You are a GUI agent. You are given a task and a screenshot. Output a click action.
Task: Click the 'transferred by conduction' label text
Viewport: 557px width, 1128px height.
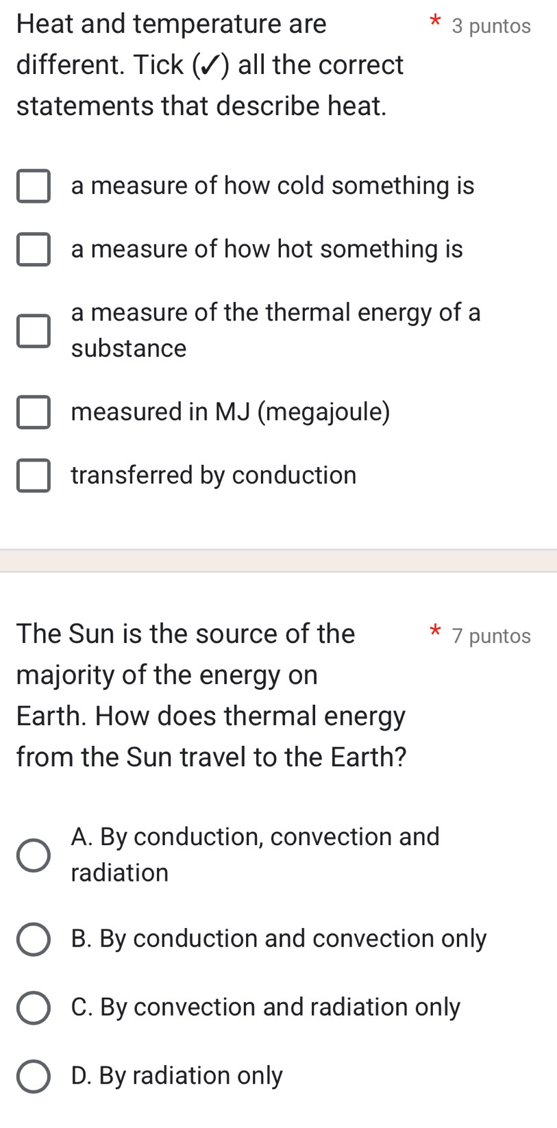pos(213,475)
